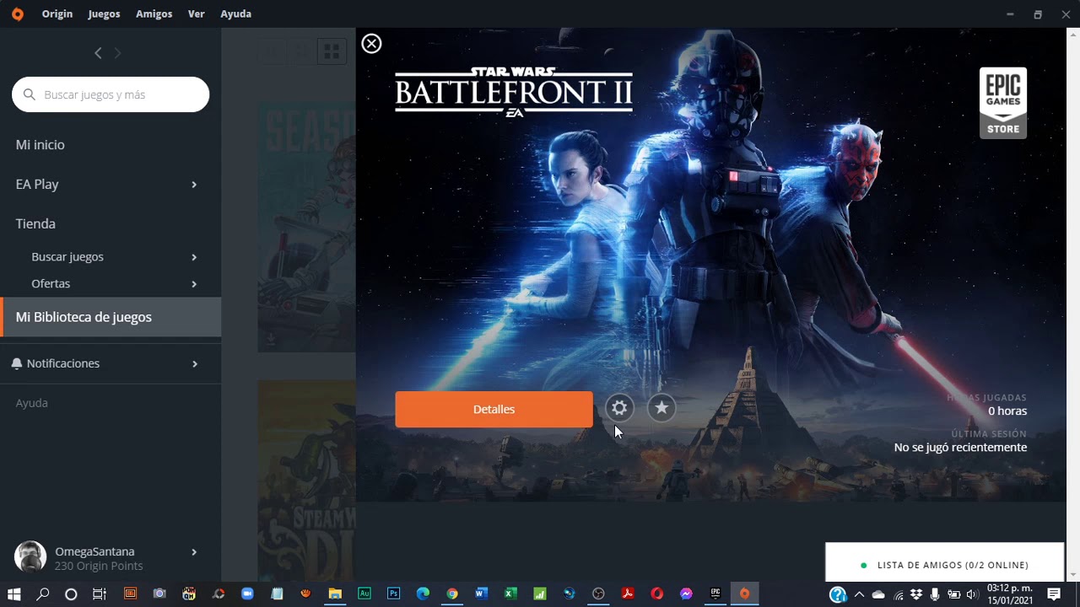Open the Juegos menu
This screenshot has width=1080, height=607.
105,13
